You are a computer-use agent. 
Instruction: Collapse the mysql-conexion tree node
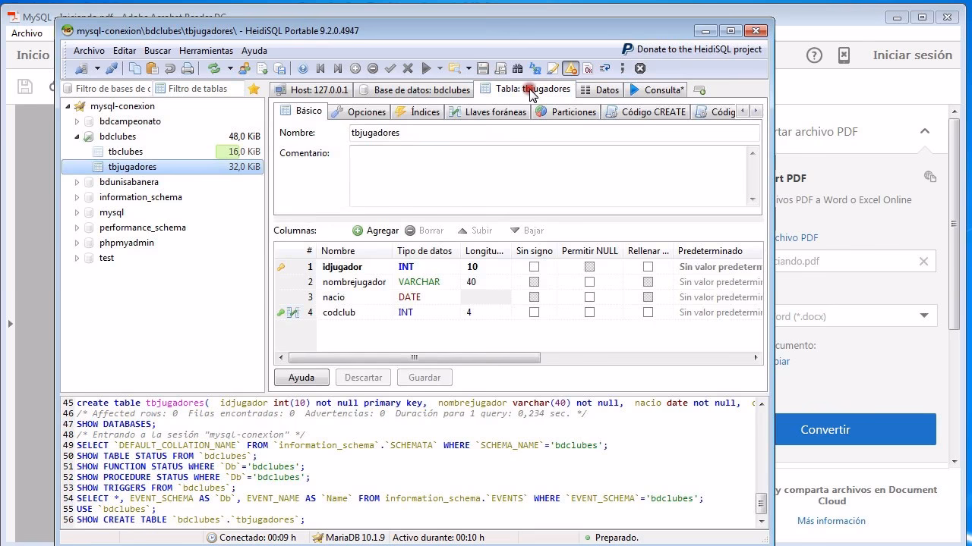[68, 106]
